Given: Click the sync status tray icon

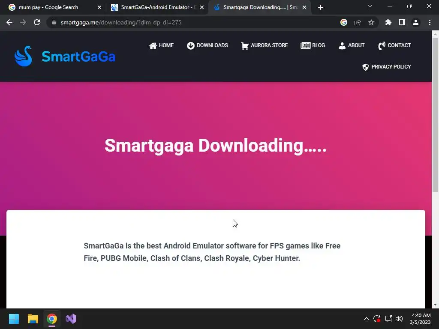Looking at the screenshot, I should point(377,319).
